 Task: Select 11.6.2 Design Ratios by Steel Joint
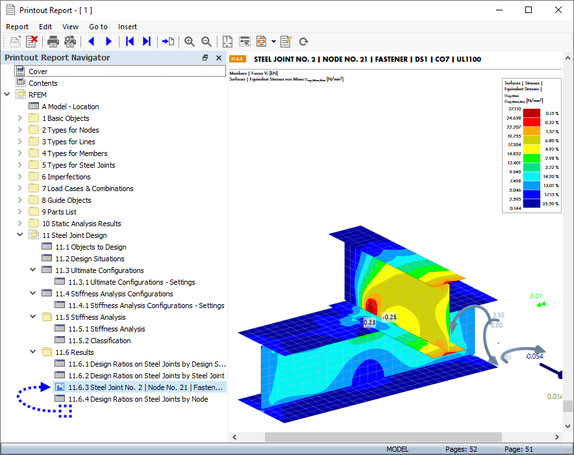pos(146,376)
